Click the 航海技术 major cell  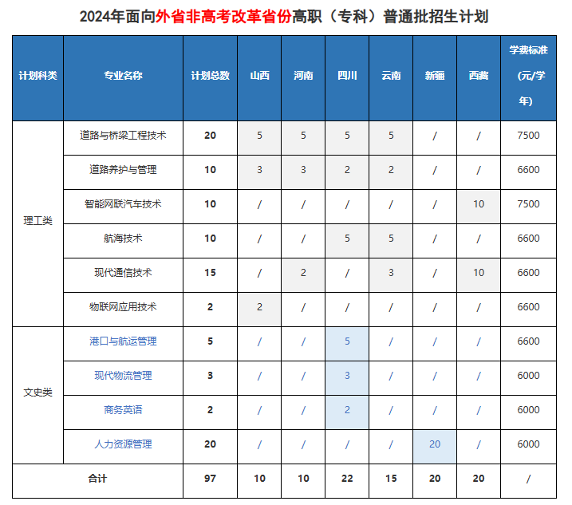(x=123, y=239)
